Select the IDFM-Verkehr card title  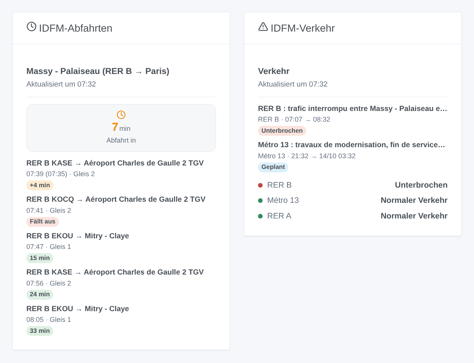303,28
